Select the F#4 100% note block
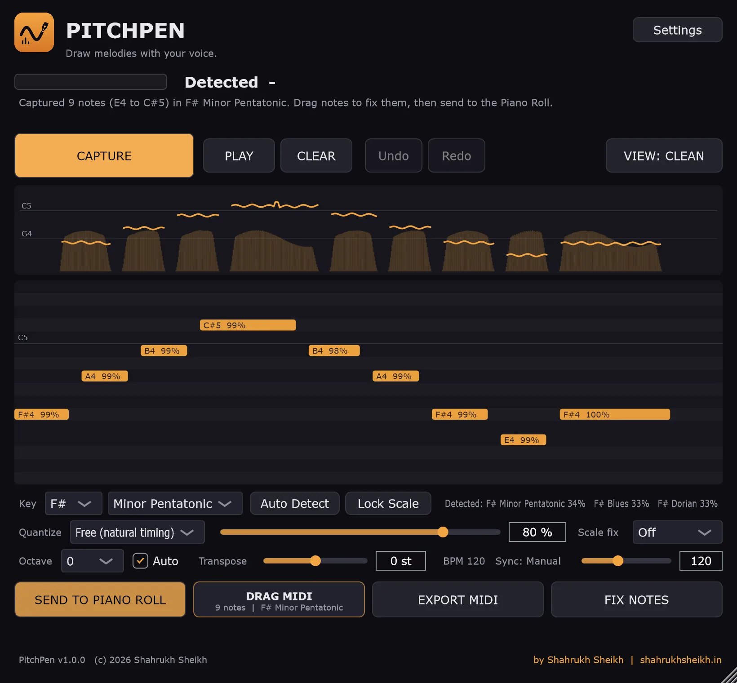The width and height of the screenshot is (737, 683). [x=615, y=414]
